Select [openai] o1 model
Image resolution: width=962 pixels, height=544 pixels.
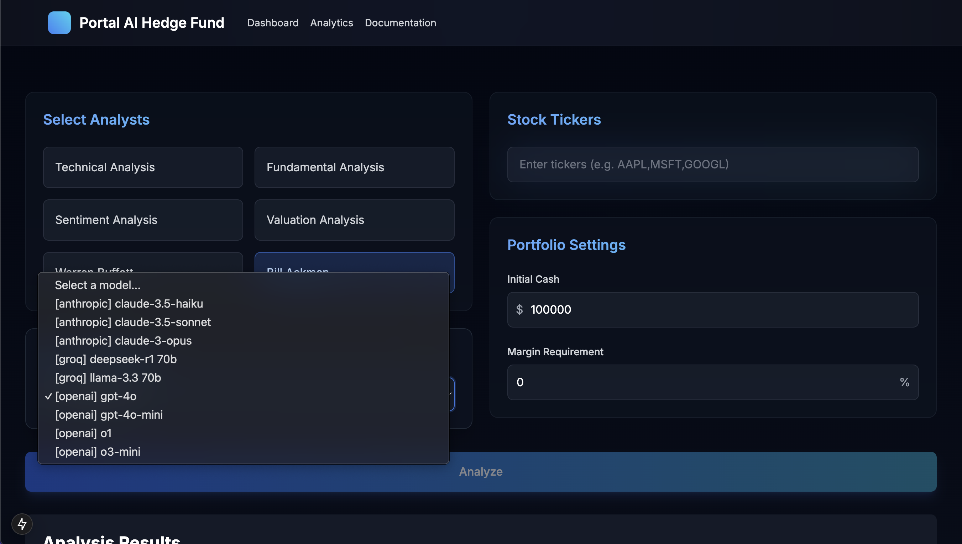pyautogui.click(x=243, y=433)
